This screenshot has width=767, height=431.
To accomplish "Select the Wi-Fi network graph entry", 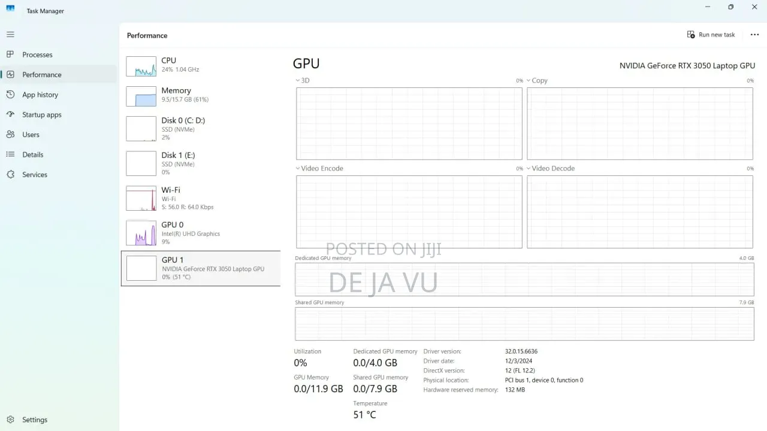I will [201, 198].
